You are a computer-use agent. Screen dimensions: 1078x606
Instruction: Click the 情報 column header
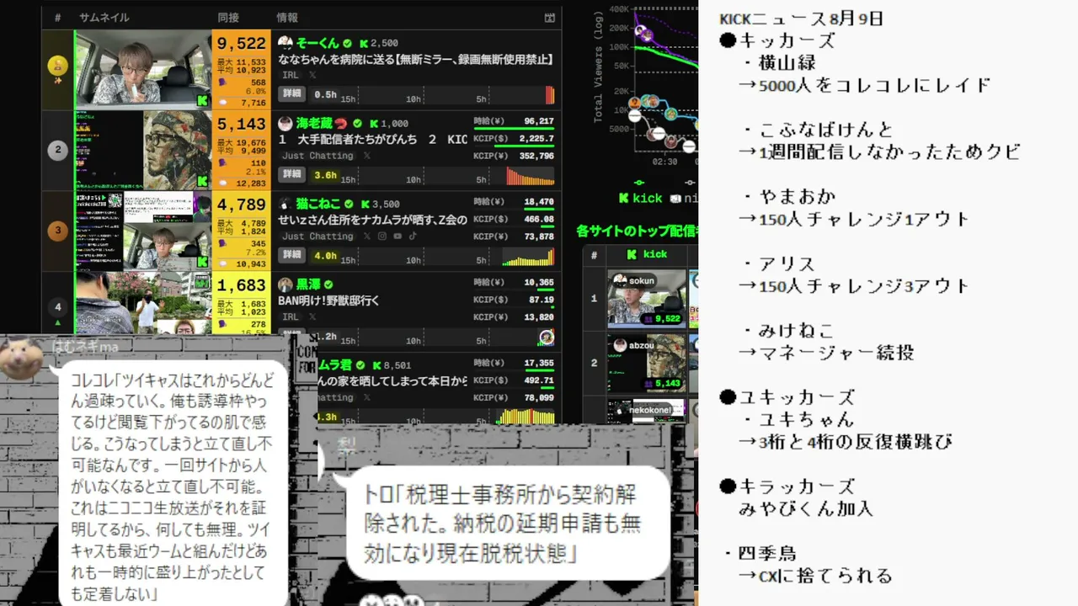(x=287, y=17)
